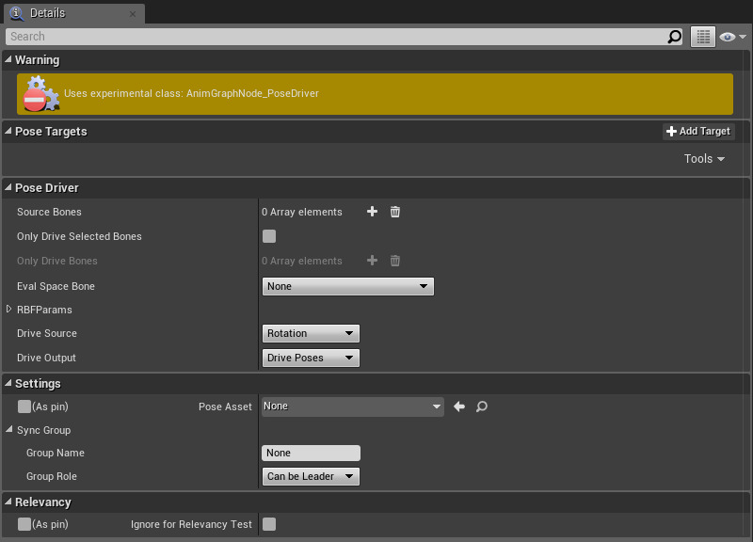Close the Details tab
The height and width of the screenshot is (542, 753).
(133, 13)
